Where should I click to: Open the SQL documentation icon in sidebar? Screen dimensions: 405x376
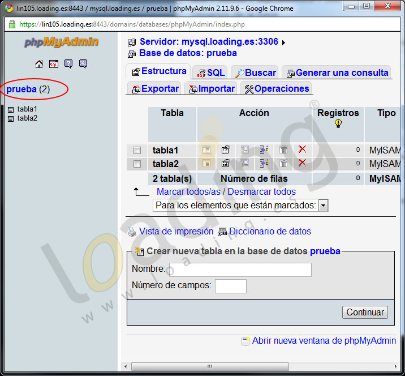point(83,63)
